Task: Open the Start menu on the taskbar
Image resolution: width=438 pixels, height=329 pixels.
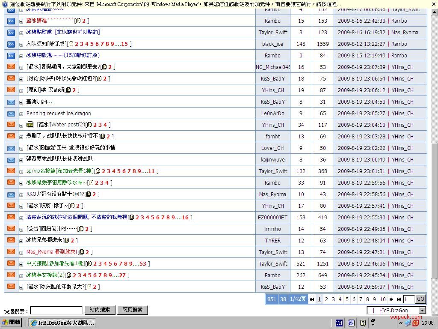Action: pos(12,323)
